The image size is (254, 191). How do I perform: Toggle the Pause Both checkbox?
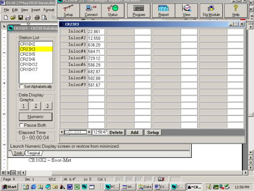point(21,125)
